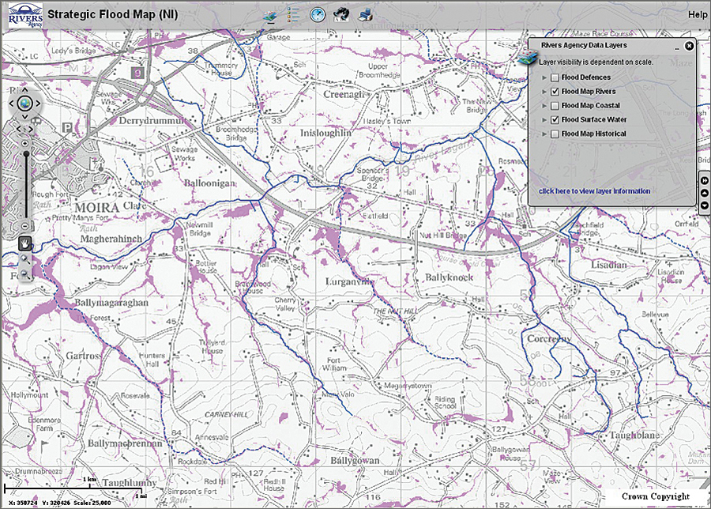The height and width of the screenshot is (509, 711).
Task: Click the binoculars search icon
Action: click(x=341, y=14)
